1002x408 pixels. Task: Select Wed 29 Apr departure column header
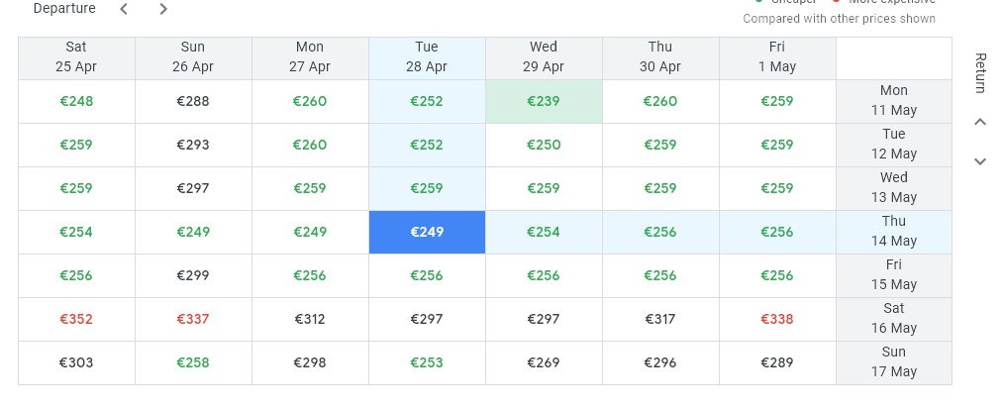[x=544, y=56]
